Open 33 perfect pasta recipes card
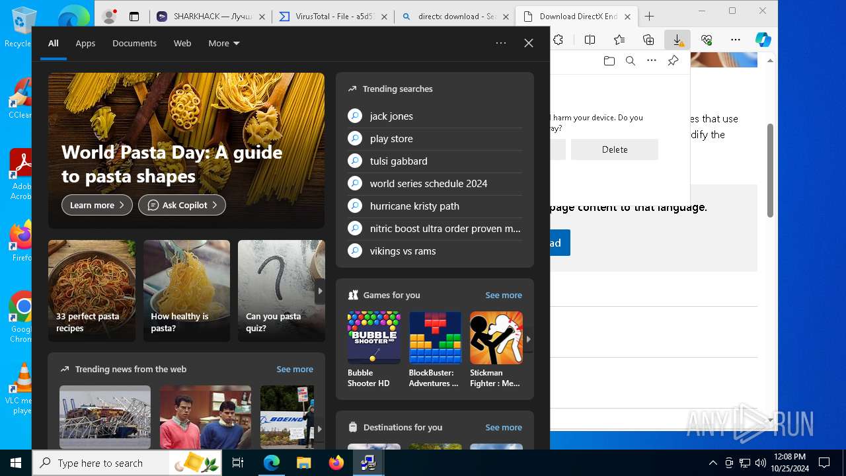The height and width of the screenshot is (476, 846). [92, 291]
